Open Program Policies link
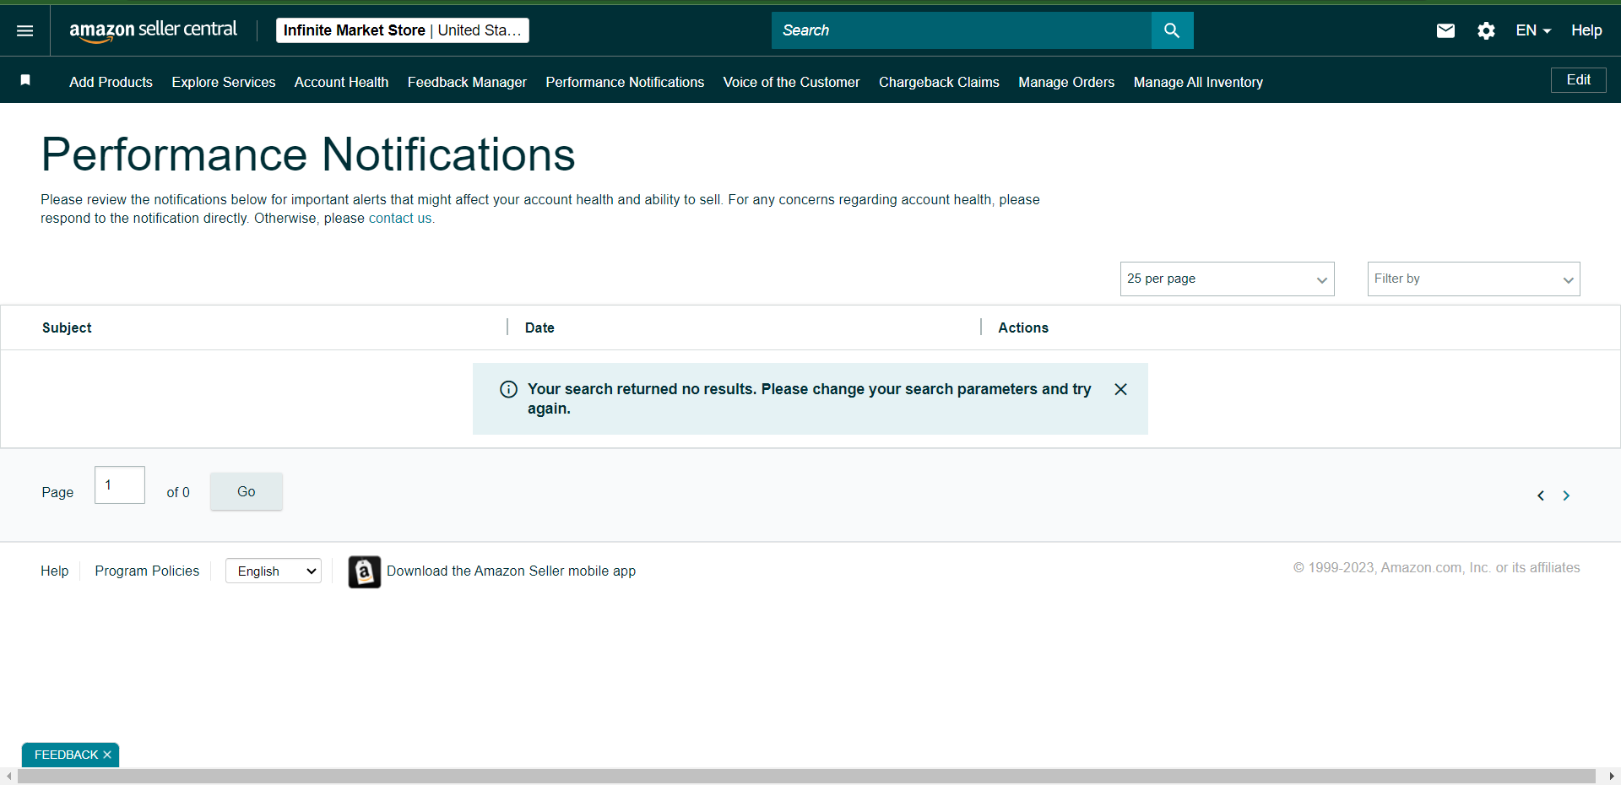Screen dimensions: 1621x785 pos(147,571)
